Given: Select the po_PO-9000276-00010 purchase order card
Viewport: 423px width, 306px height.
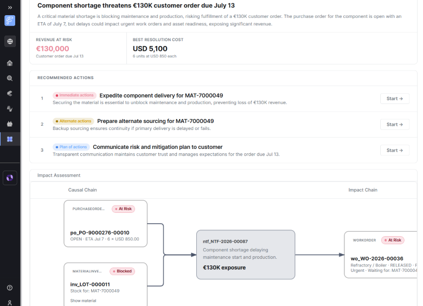Looking at the screenshot, I should click(106, 224).
